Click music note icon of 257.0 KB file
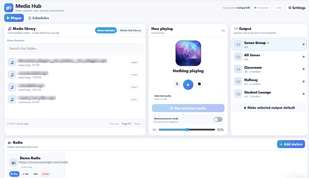 tap(12, 87)
